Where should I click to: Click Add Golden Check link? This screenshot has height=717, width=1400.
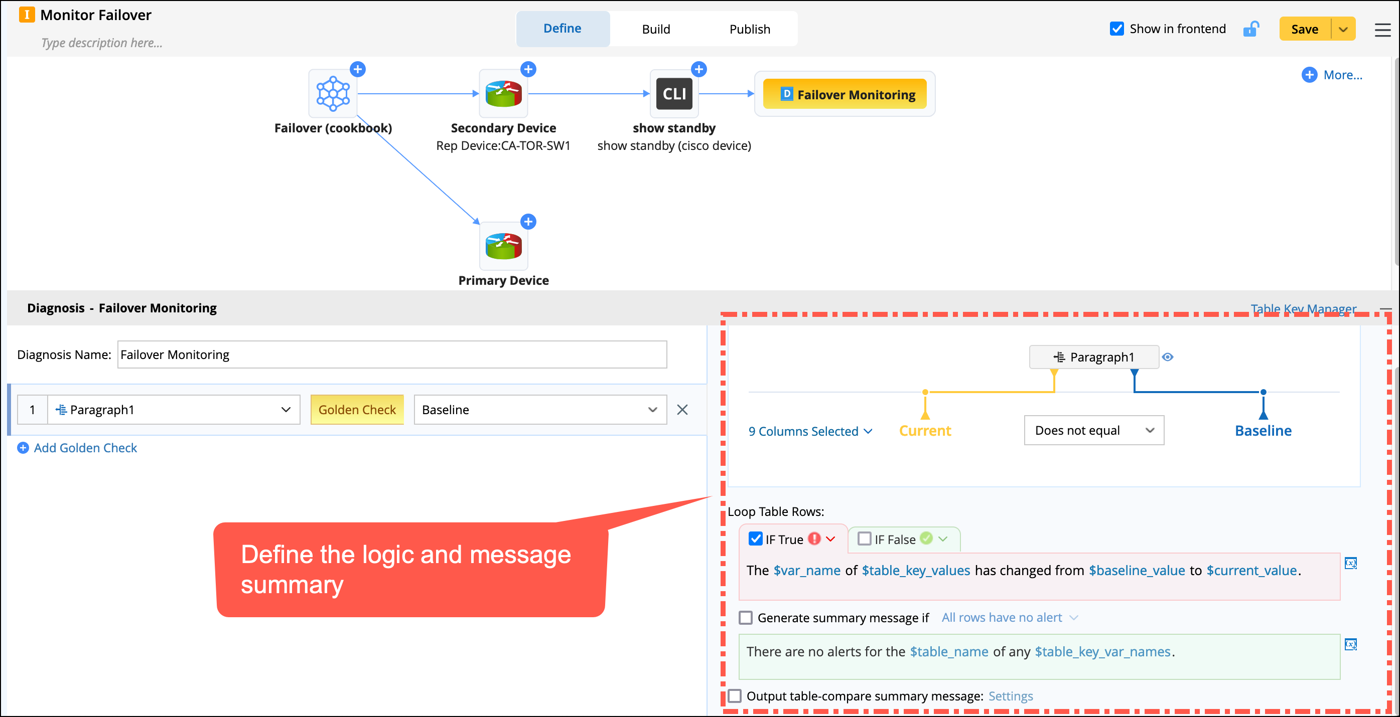point(85,448)
